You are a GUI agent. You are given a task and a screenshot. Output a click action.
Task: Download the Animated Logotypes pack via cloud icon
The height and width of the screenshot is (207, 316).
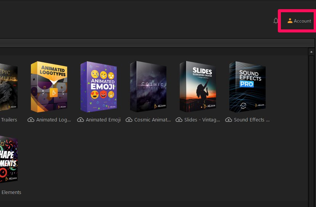coord(31,120)
